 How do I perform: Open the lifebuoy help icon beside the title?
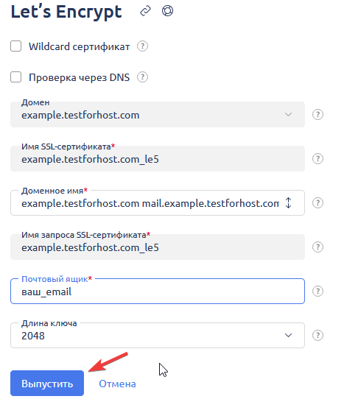pyautogui.click(x=167, y=11)
